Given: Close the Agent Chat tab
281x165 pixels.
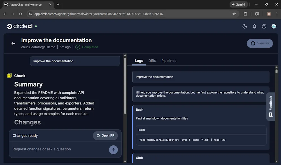Looking at the screenshot, I should [x=50, y=4].
